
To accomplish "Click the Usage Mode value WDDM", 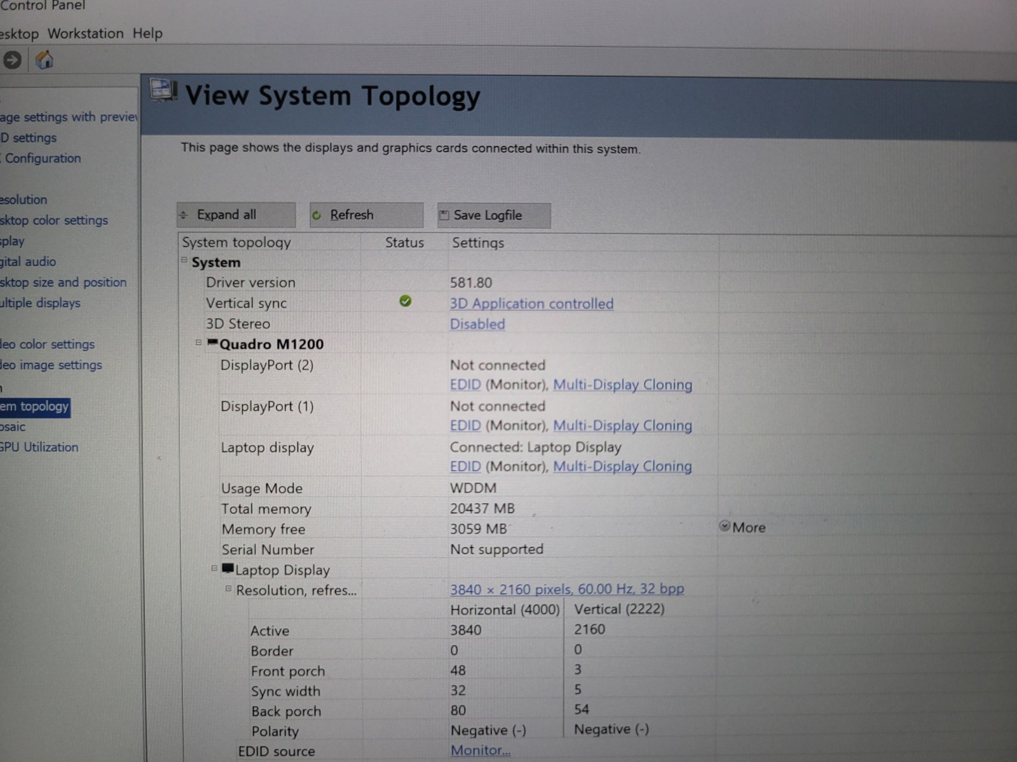I will (x=474, y=488).
